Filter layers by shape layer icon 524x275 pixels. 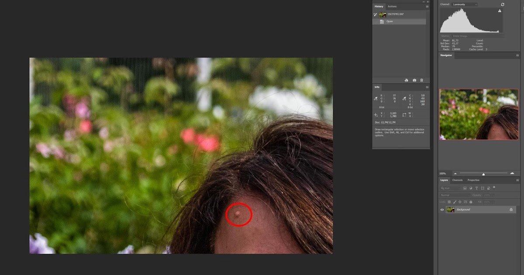click(483, 188)
